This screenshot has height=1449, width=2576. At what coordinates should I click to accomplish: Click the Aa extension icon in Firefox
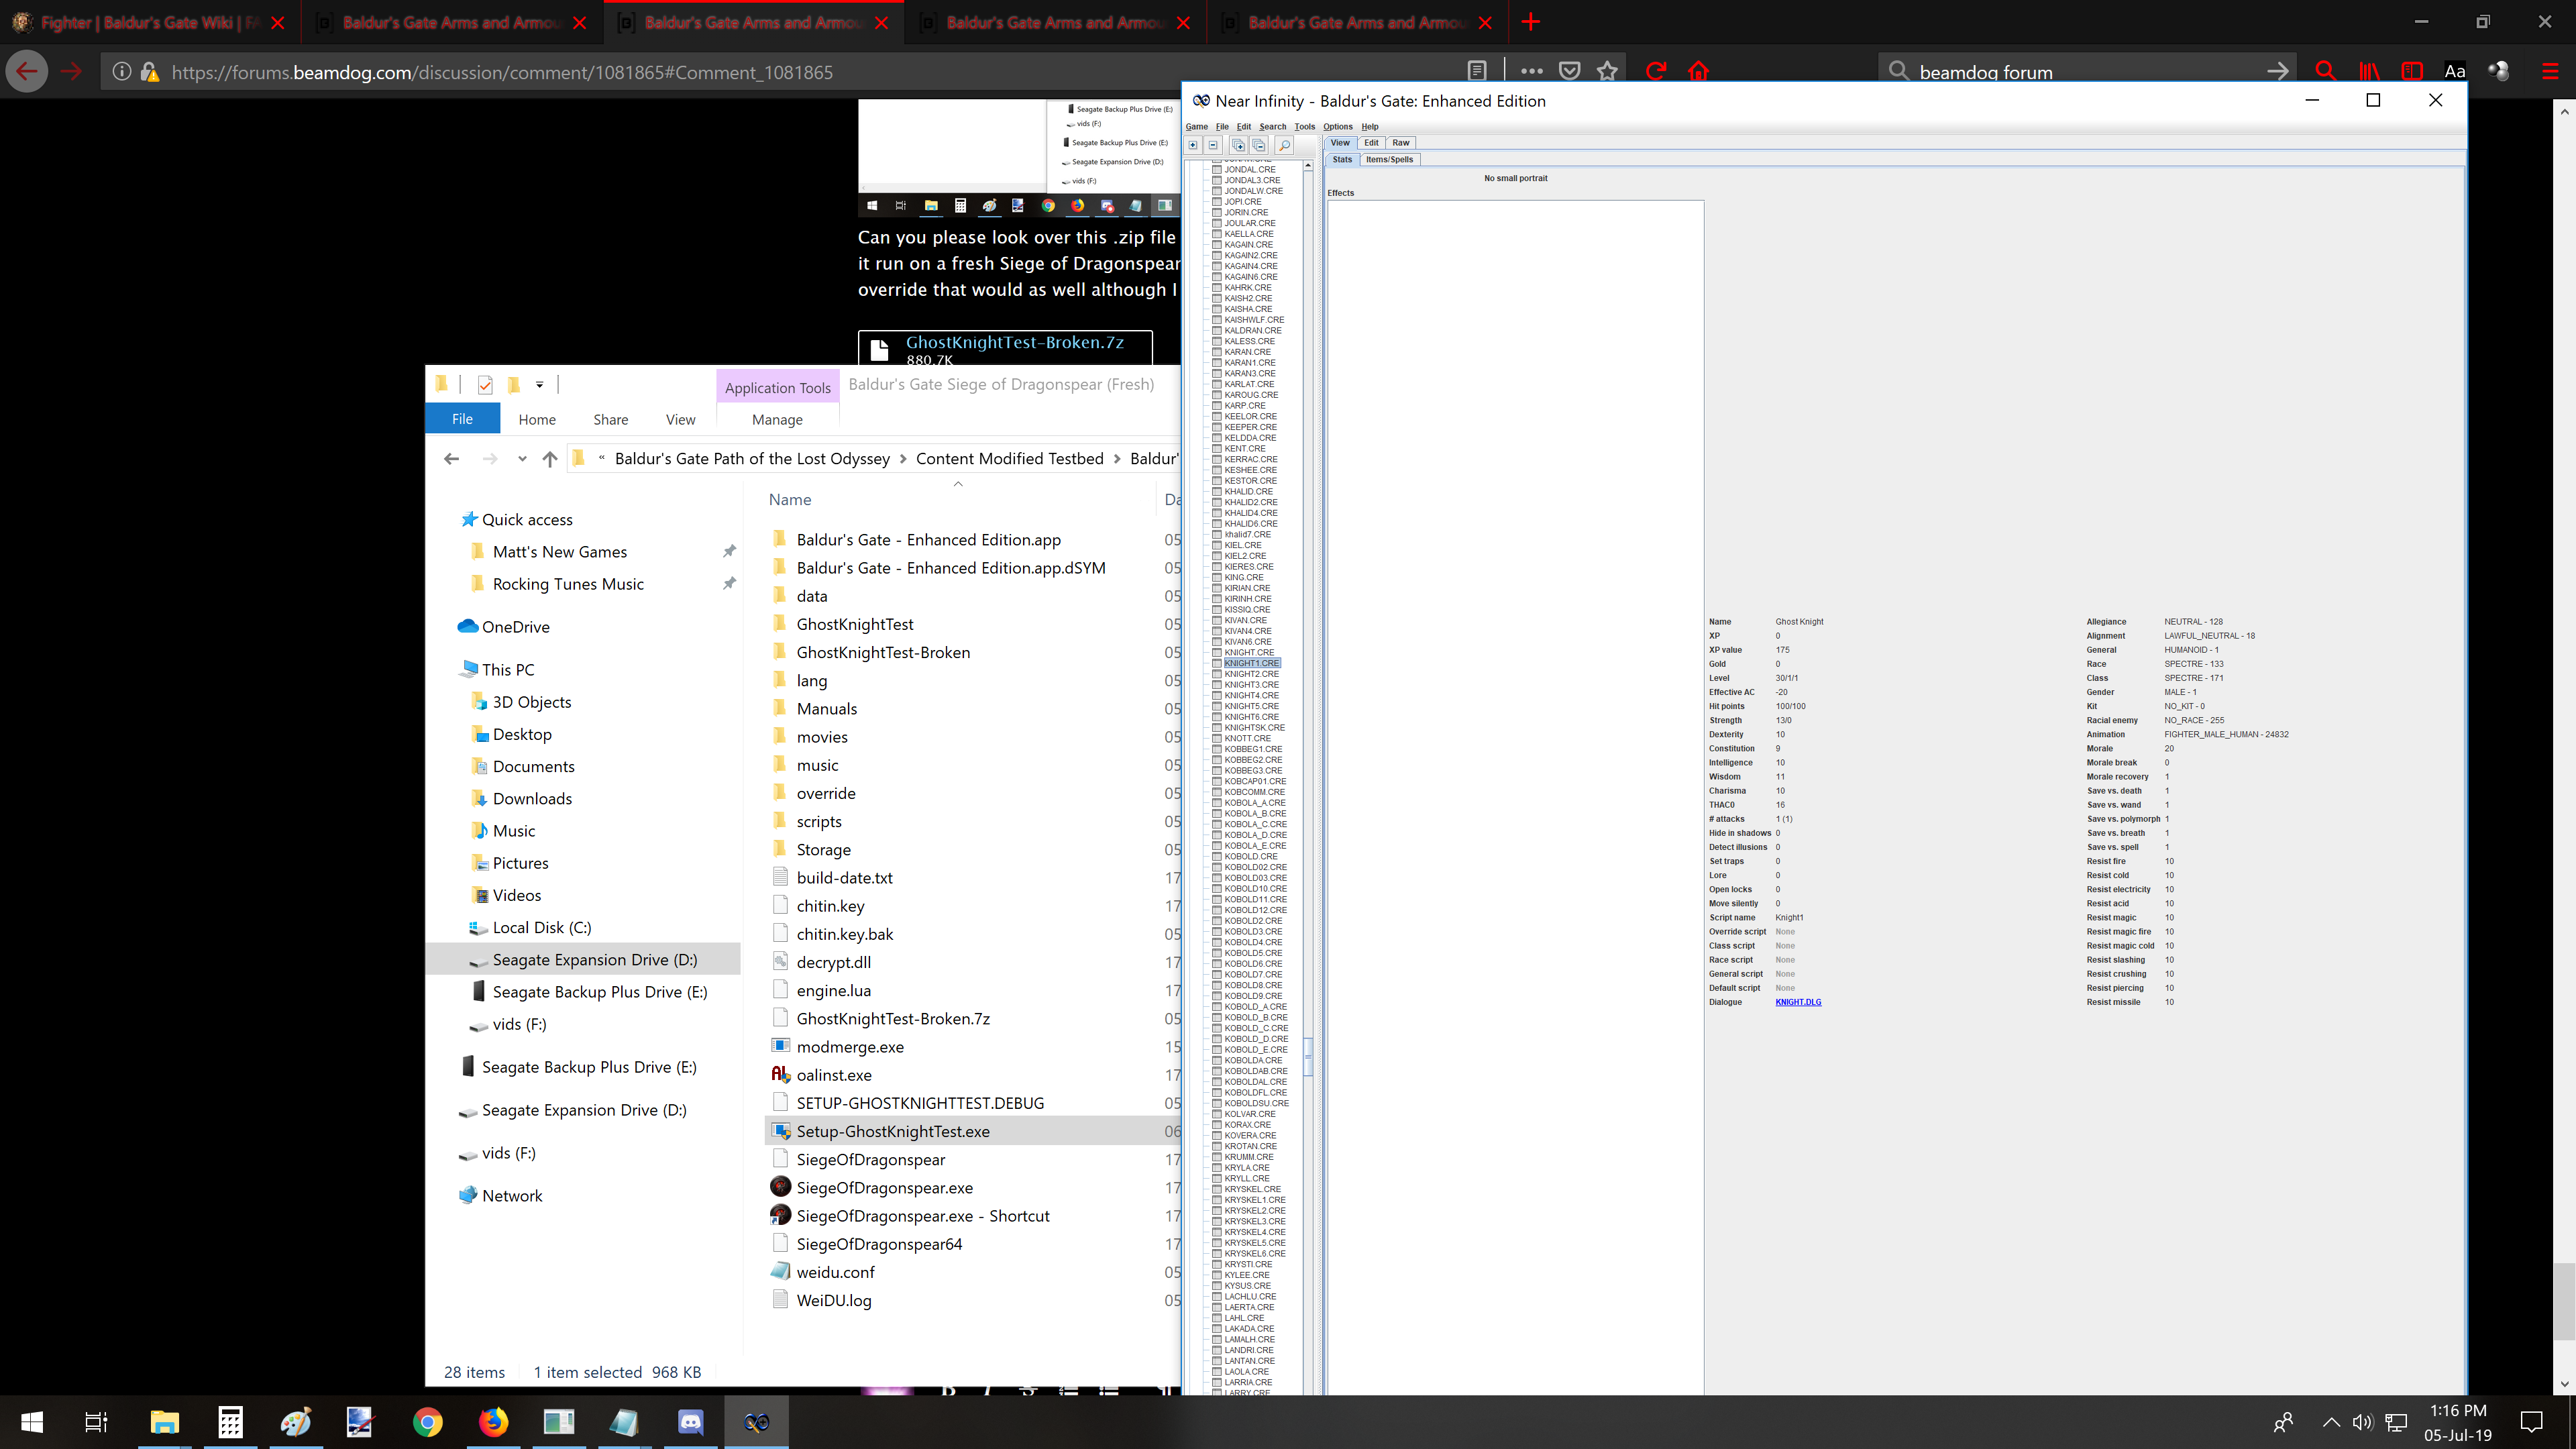[2455, 71]
